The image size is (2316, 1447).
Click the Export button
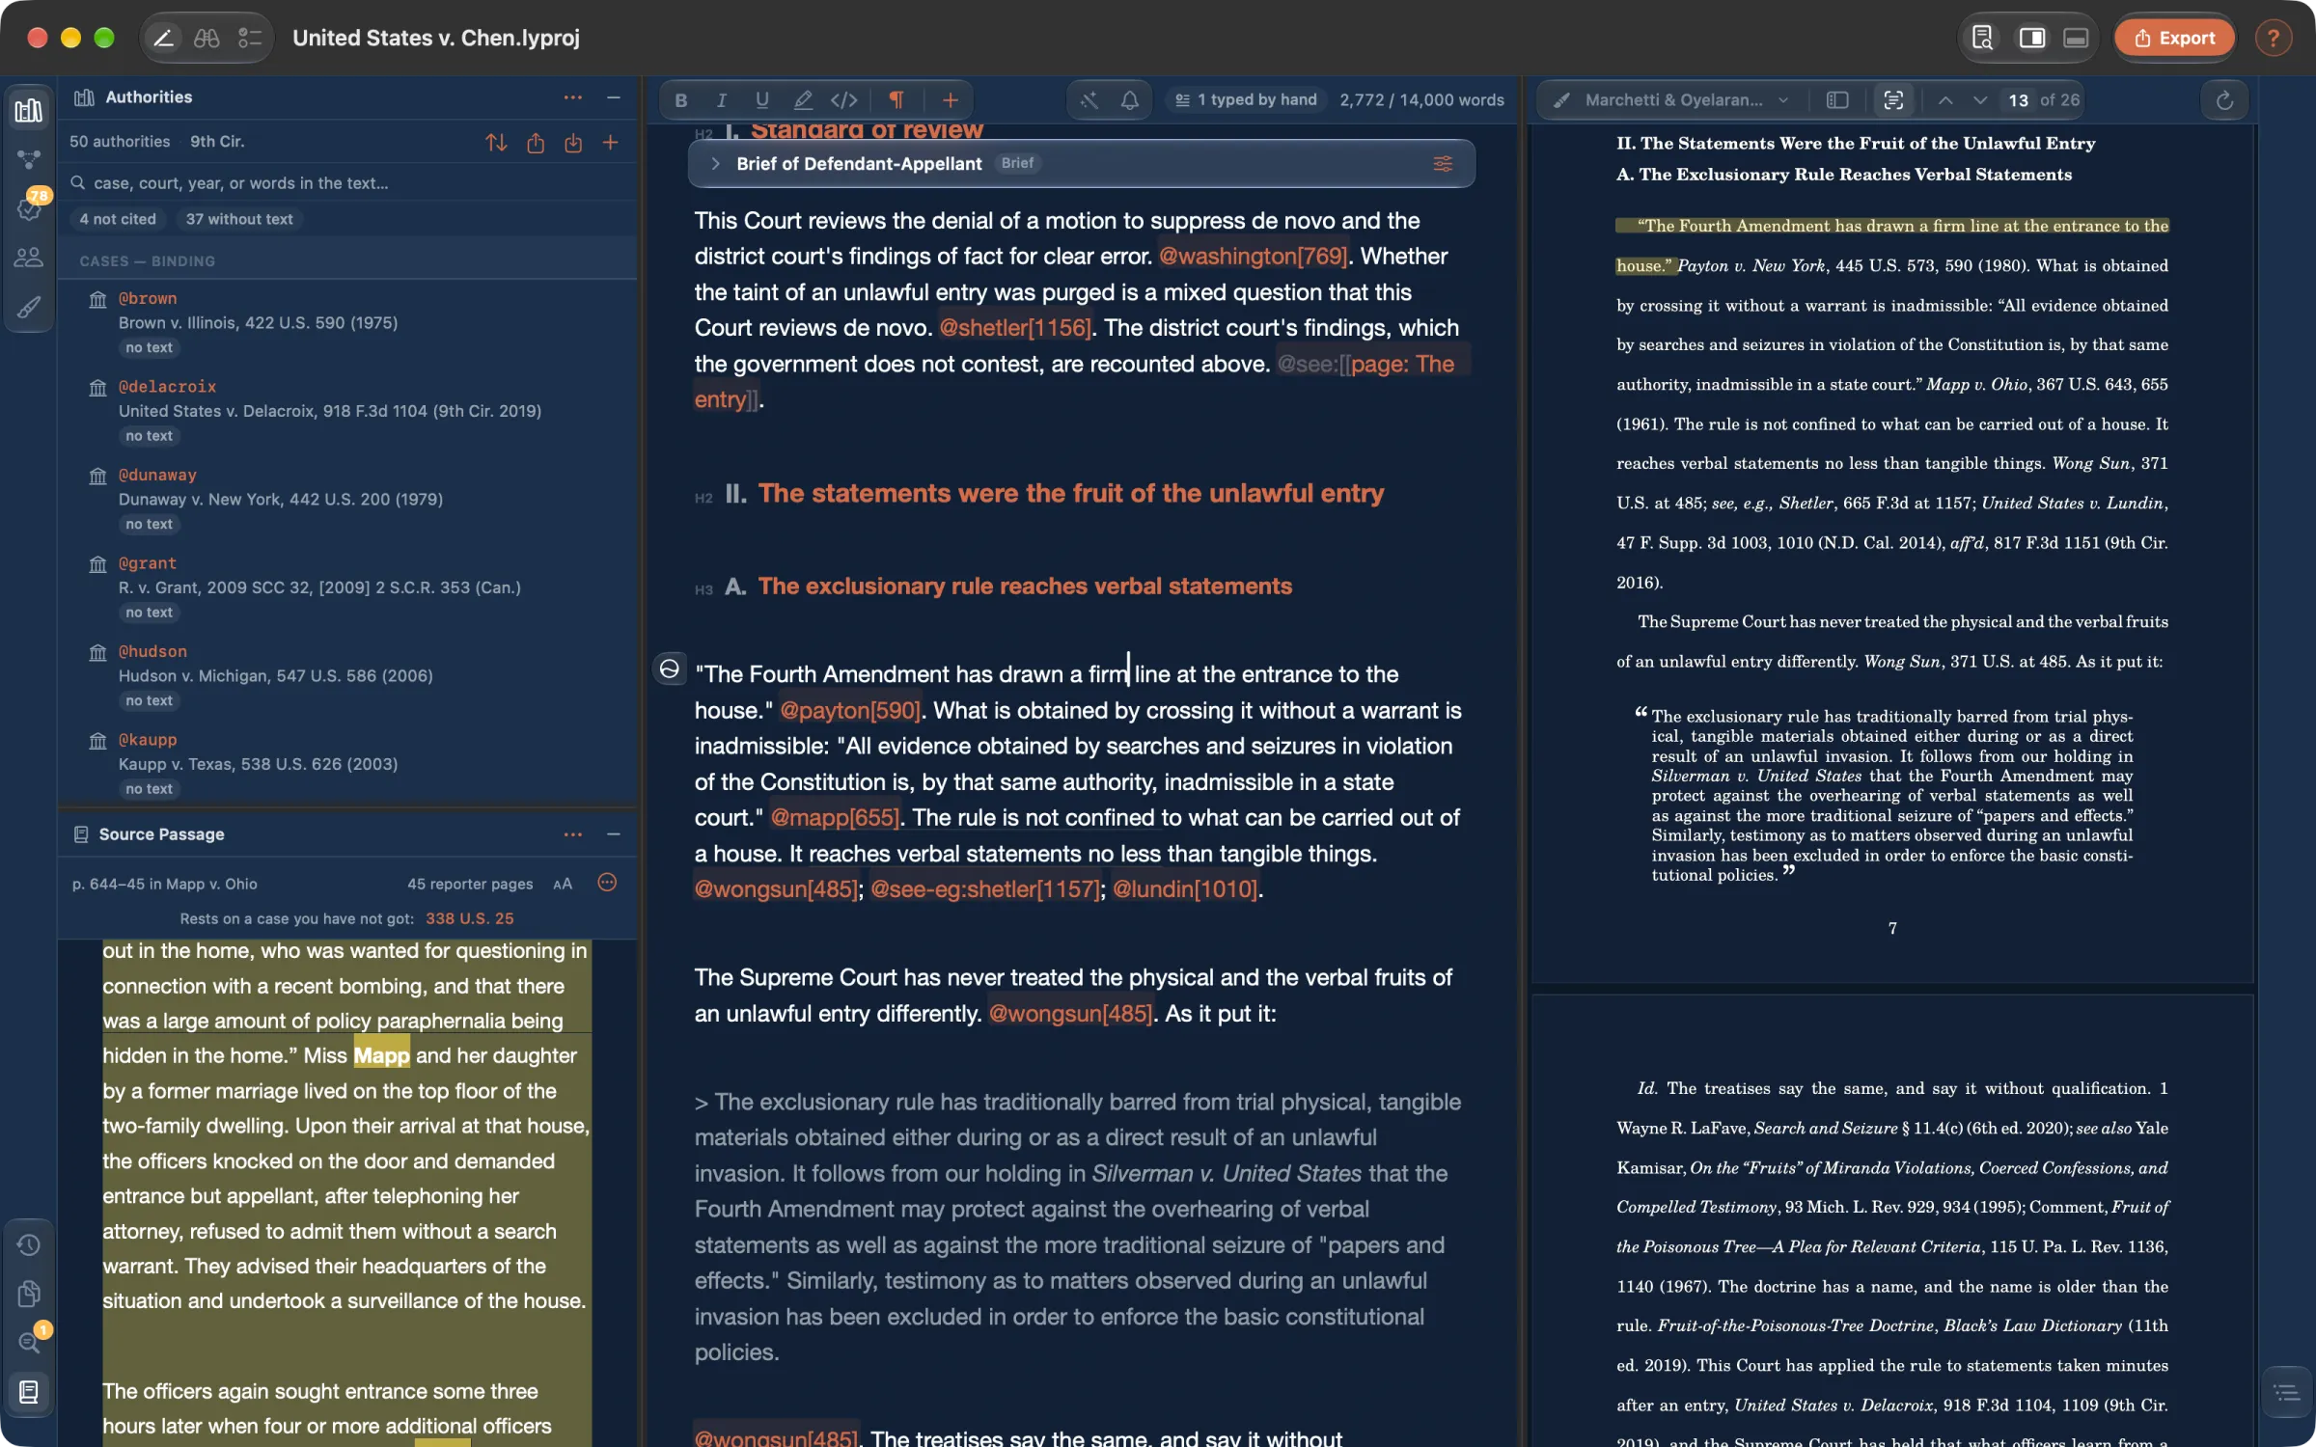point(2175,38)
